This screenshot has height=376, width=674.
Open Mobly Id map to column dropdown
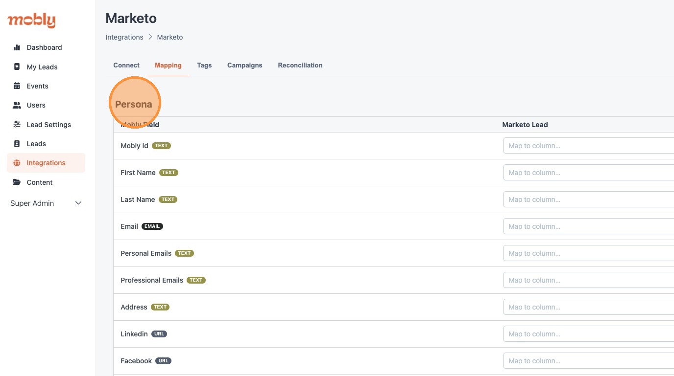point(588,146)
